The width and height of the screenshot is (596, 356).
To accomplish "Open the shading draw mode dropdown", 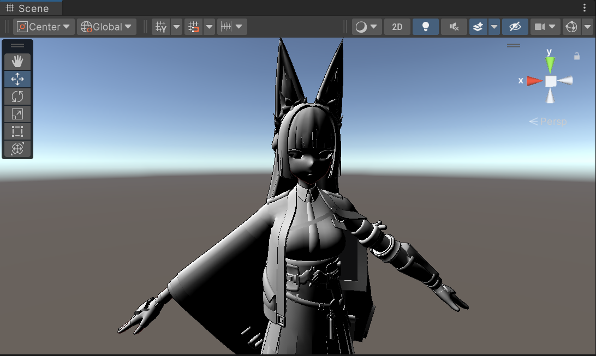I will (366, 27).
